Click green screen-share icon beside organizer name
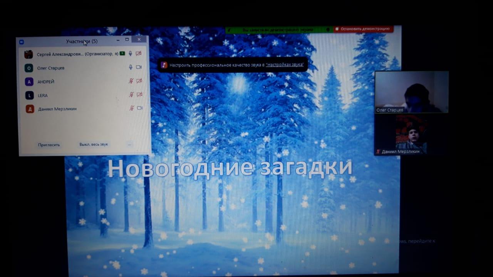The height and width of the screenshot is (277, 493). tap(122, 53)
